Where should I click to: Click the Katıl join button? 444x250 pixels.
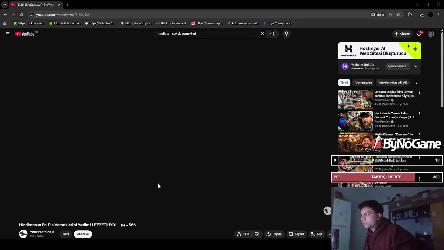[66, 234]
